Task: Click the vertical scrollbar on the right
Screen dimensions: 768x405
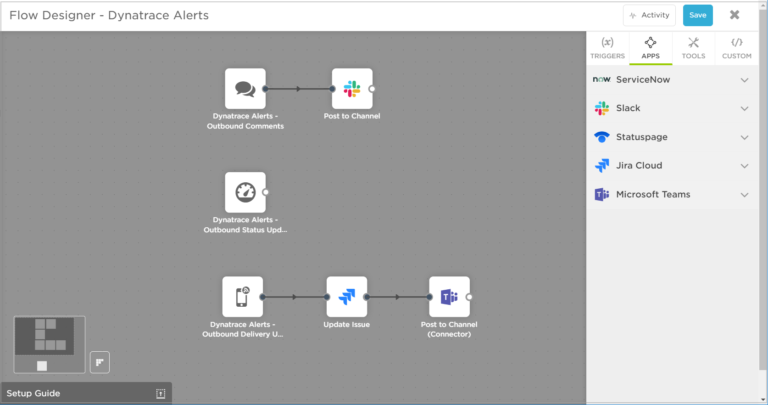Action: (x=763, y=189)
